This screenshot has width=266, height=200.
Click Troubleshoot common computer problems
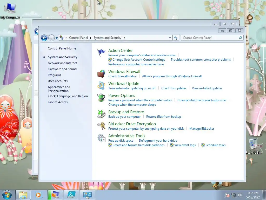(x=201, y=60)
